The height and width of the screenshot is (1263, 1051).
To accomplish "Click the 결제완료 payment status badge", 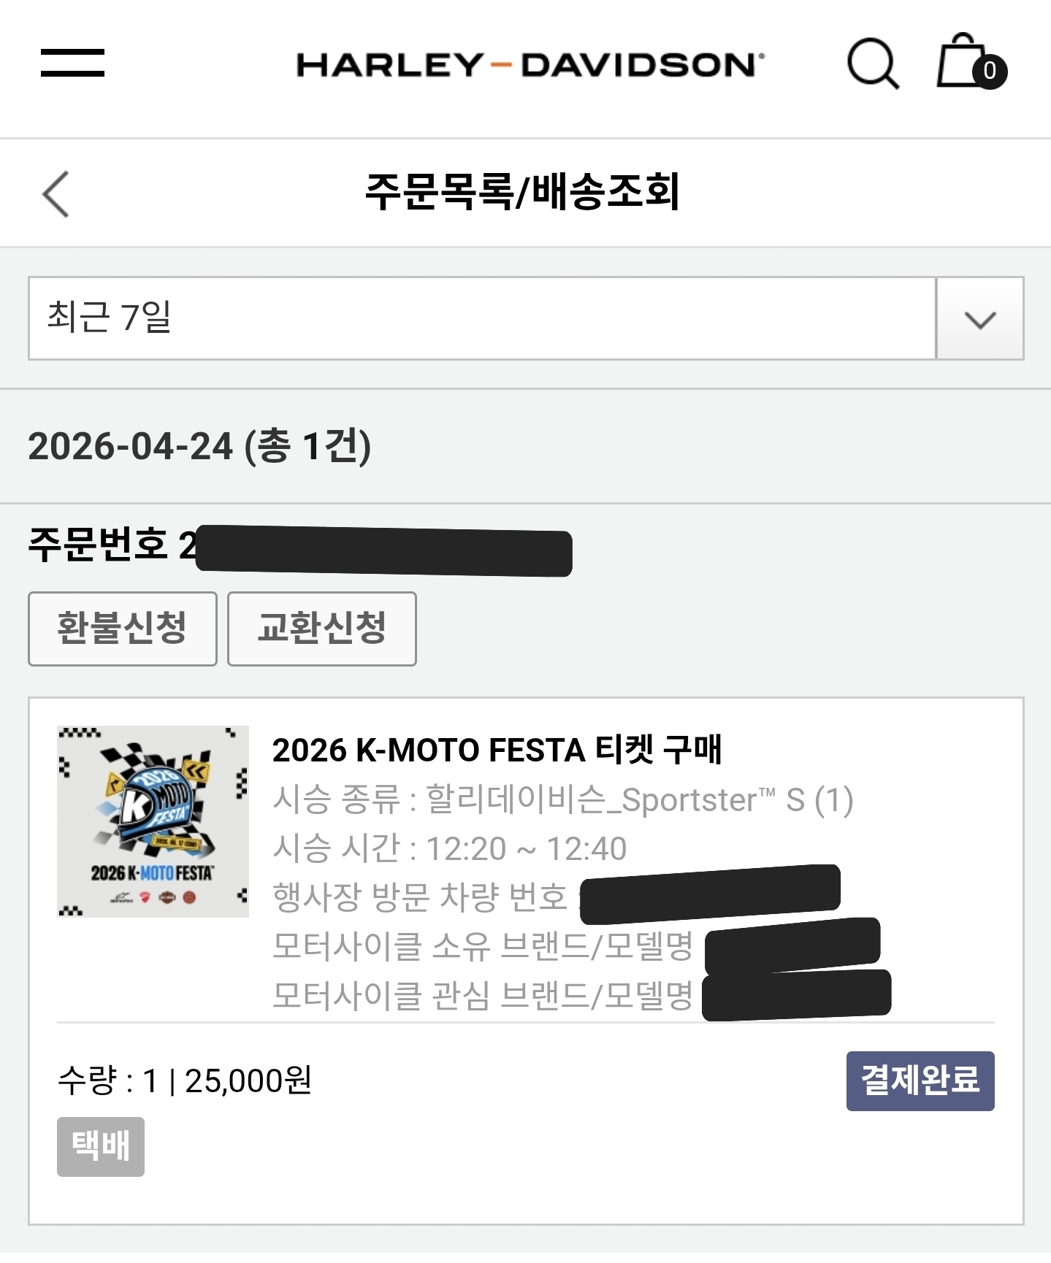I will [x=920, y=1080].
